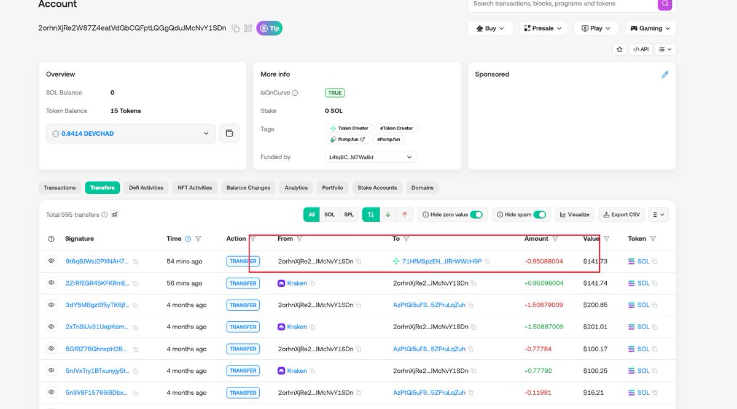Toggle eye icon for signature 5GfRZ7BQhnxpH2B

point(52,348)
